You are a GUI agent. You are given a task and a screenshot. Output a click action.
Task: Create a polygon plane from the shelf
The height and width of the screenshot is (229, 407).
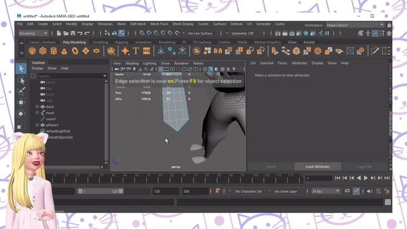pyautogui.click(x=86, y=51)
